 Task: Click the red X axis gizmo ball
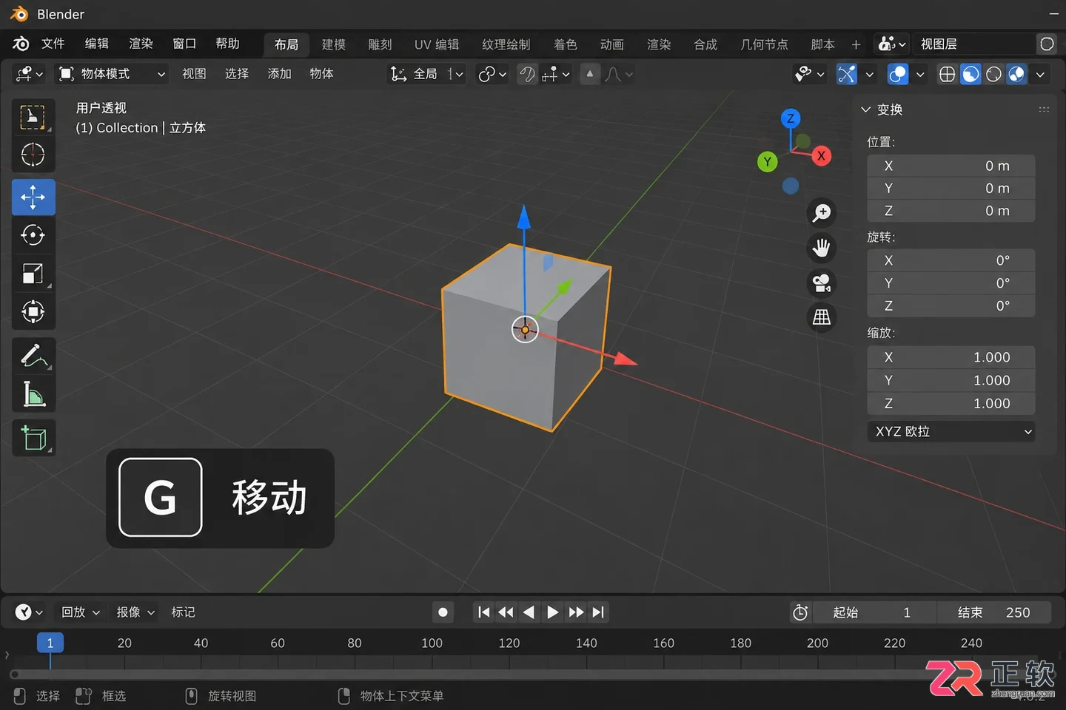(821, 156)
